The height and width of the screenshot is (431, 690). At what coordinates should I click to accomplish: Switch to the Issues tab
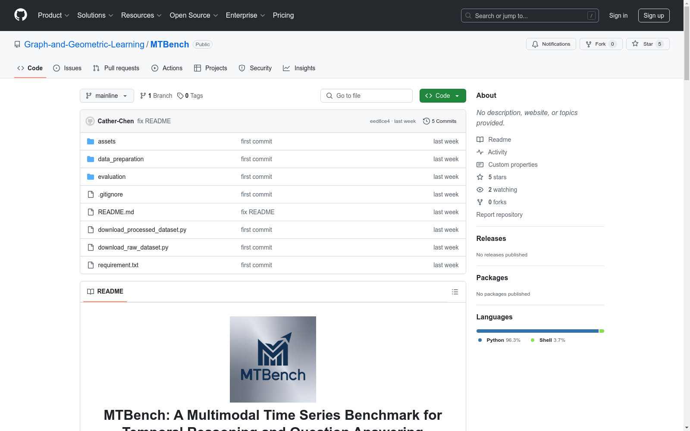tap(67, 68)
